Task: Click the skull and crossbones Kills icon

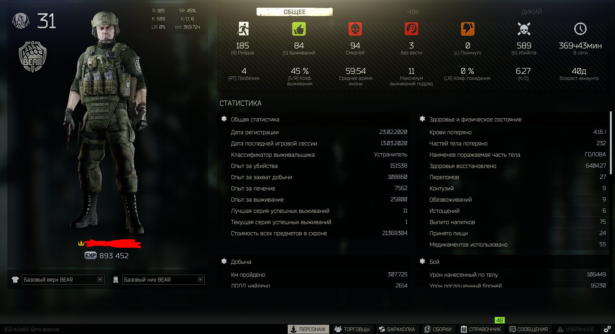Action: click(524, 29)
